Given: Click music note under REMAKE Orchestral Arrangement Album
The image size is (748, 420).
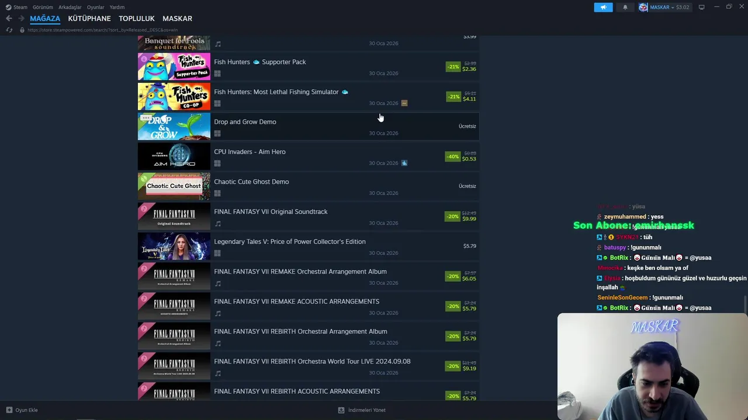Looking at the screenshot, I should [x=217, y=283].
